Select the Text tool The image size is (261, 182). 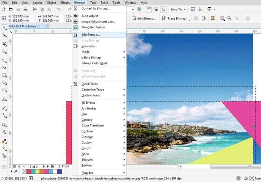click(4, 99)
